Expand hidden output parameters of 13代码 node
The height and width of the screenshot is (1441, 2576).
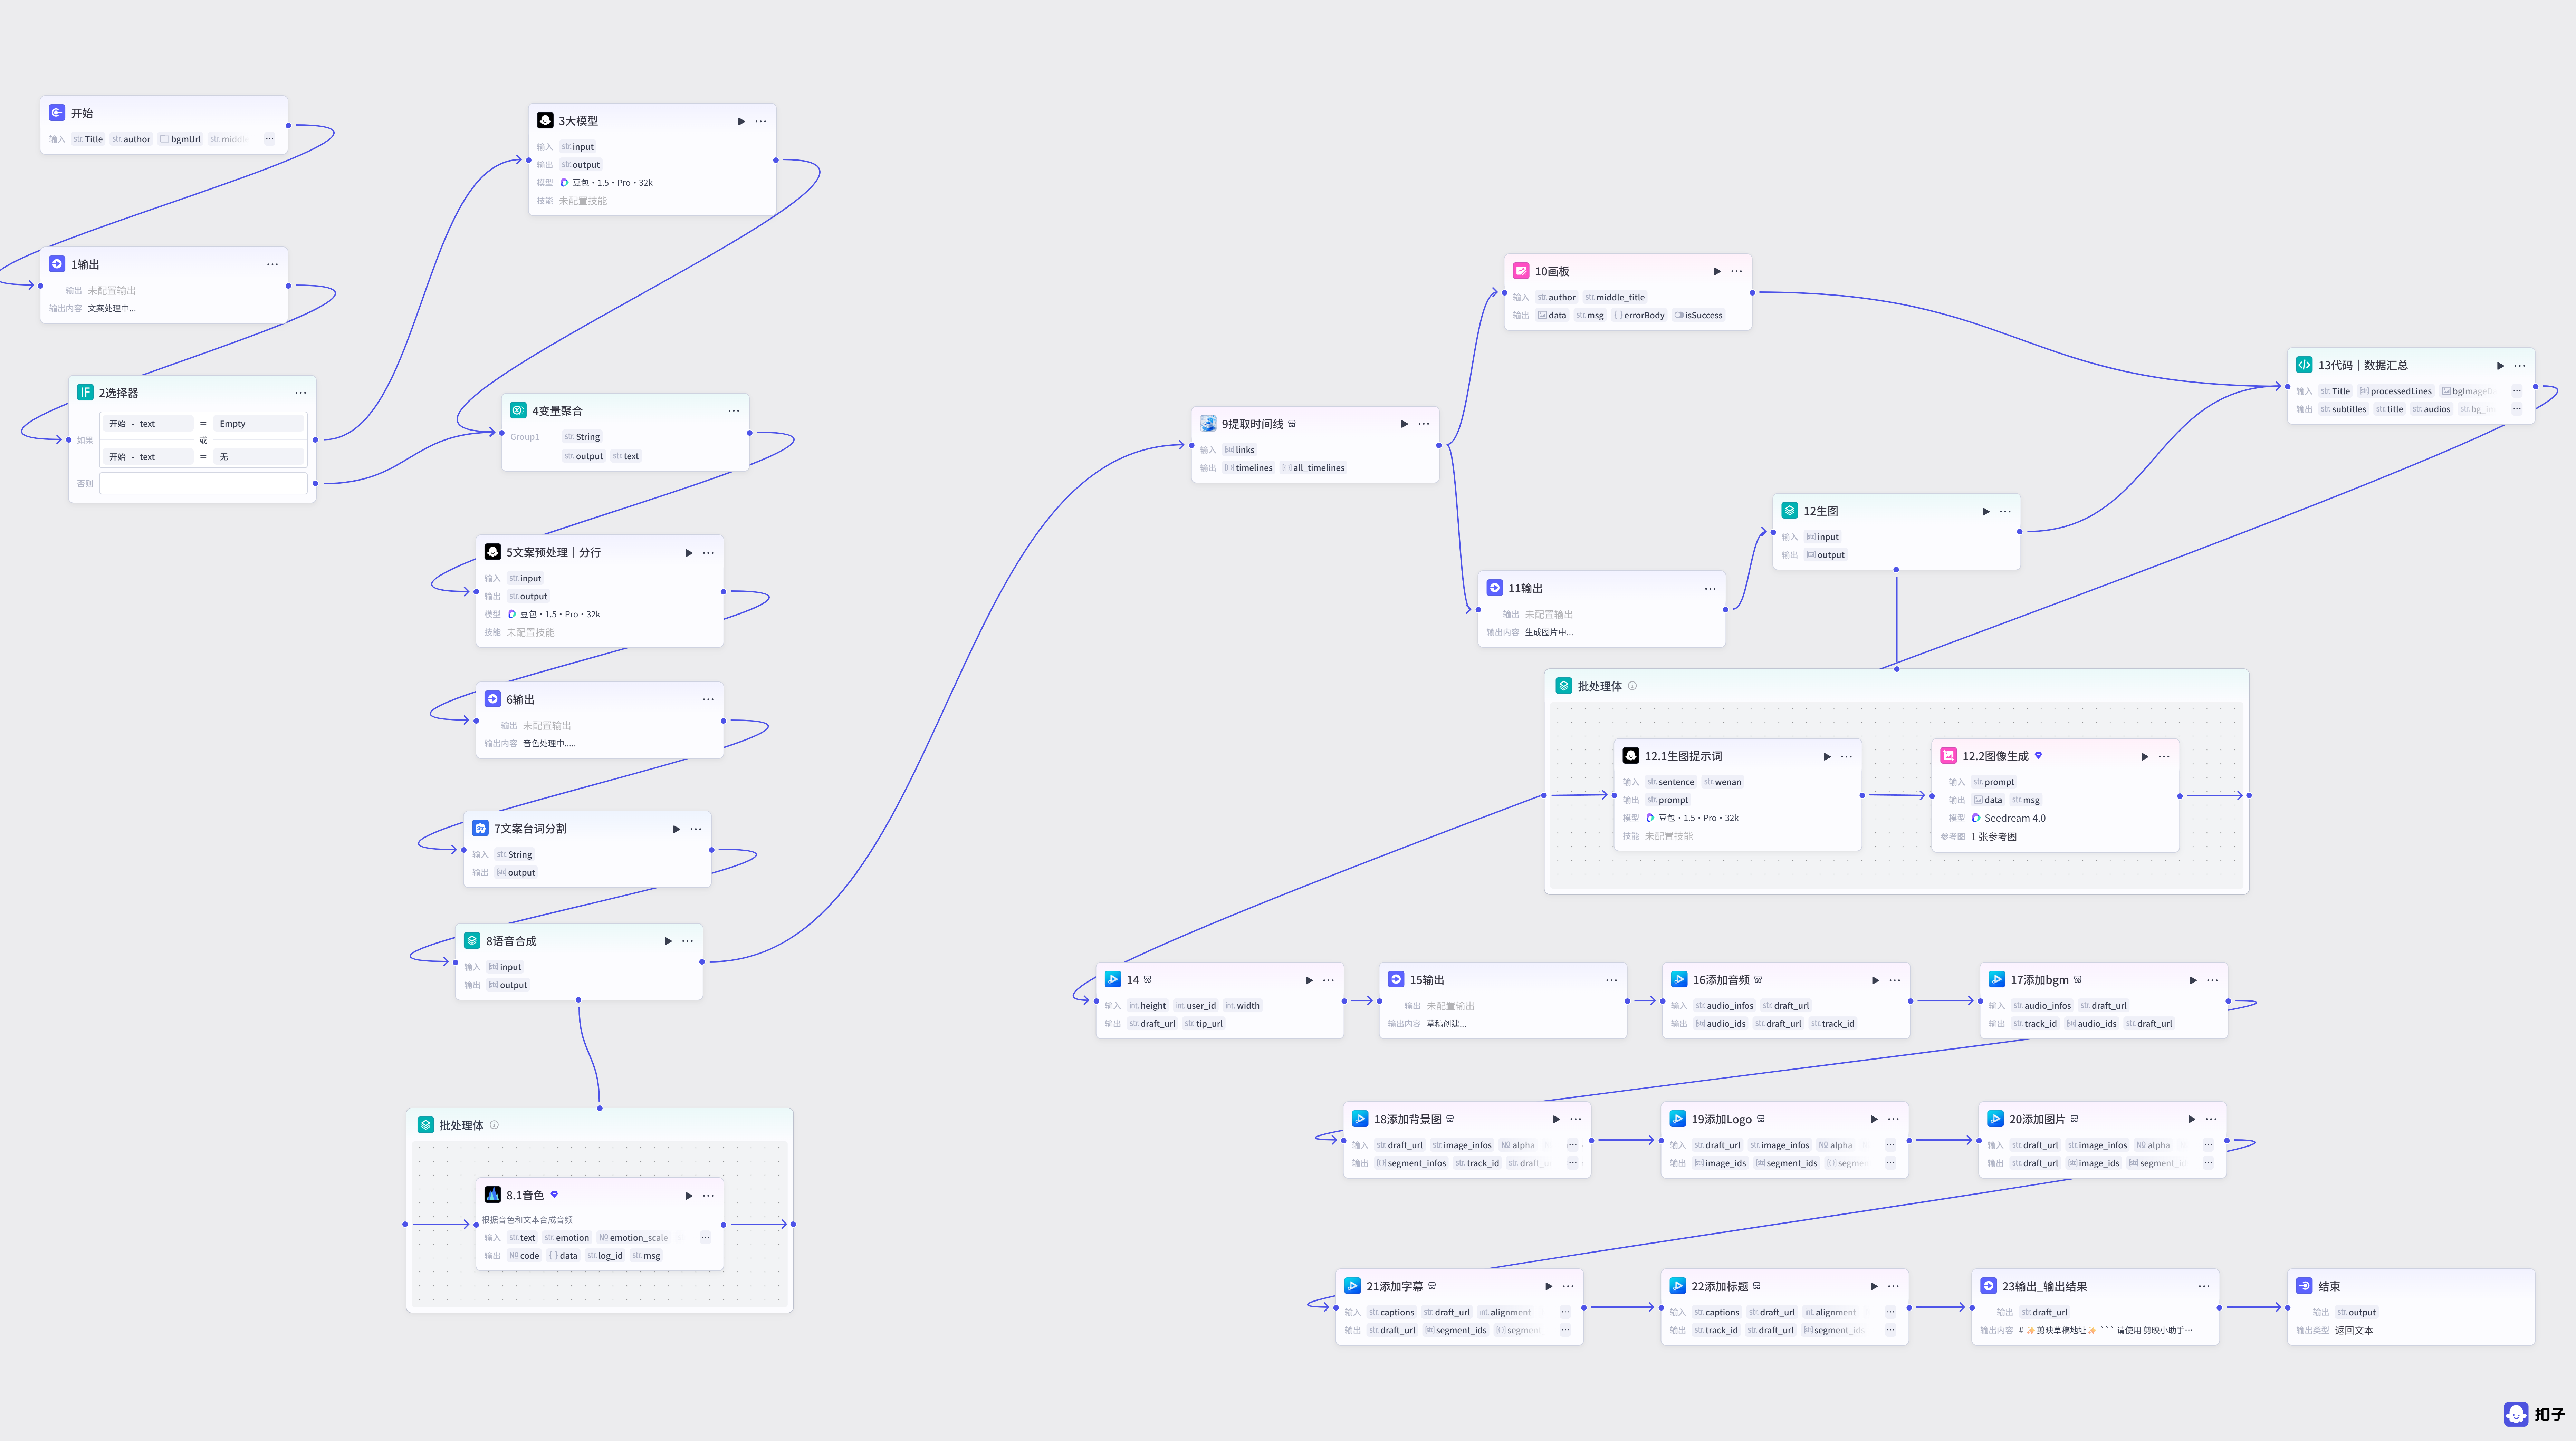pos(2517,409)
